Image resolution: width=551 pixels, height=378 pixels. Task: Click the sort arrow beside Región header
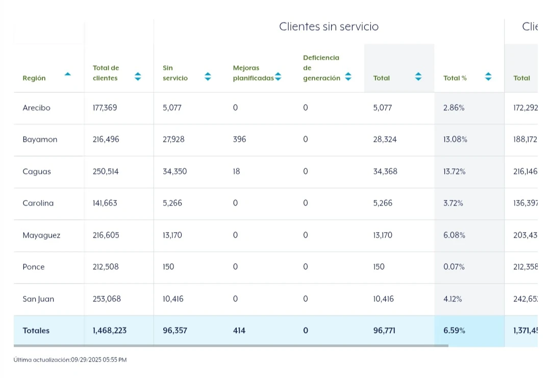[x=67, y=74]
